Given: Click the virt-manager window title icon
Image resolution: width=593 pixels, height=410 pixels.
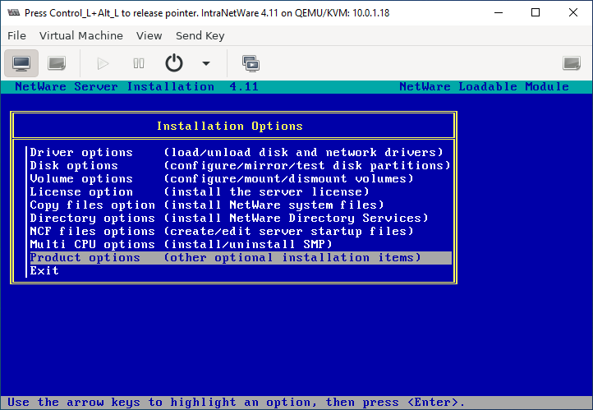Looking at the screenshot, I should (x=14, y=12).
